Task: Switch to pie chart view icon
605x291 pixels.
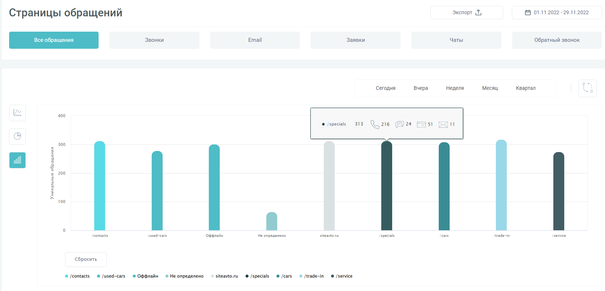Action: point(17,136)
